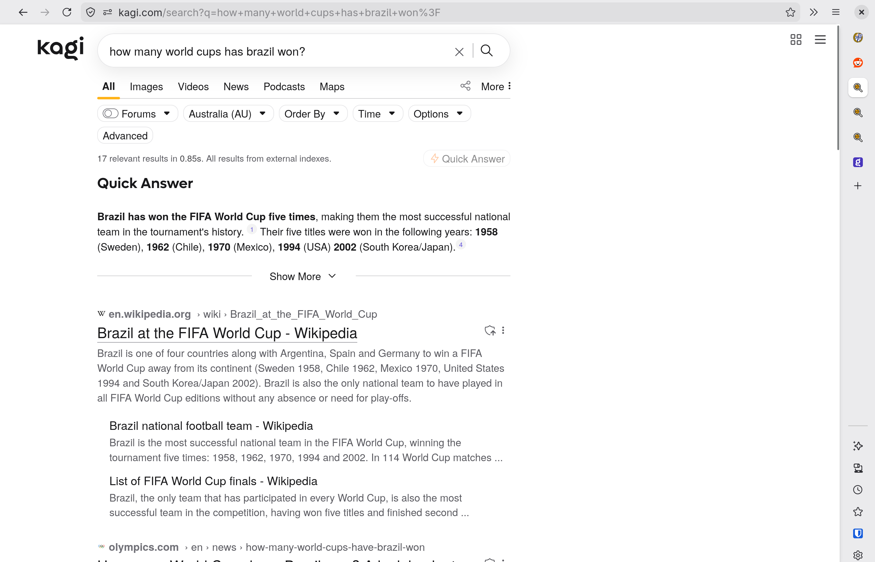Expand the Forums dropdown arrow
This screenshot has height=562, width=875.
pos(167,114)
